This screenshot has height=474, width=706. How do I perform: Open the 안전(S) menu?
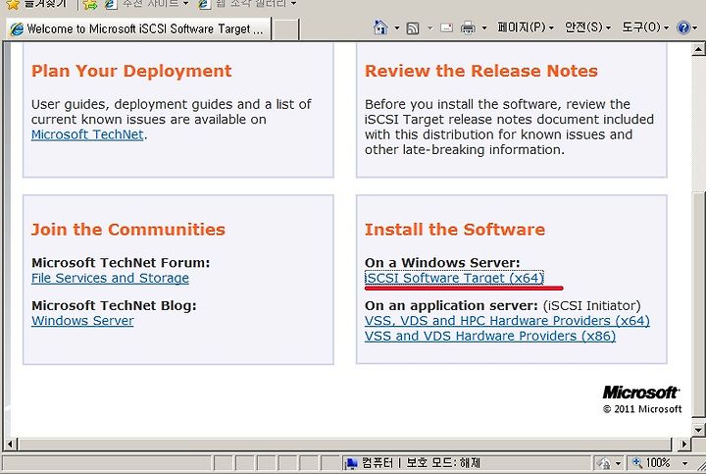[587, 27]
